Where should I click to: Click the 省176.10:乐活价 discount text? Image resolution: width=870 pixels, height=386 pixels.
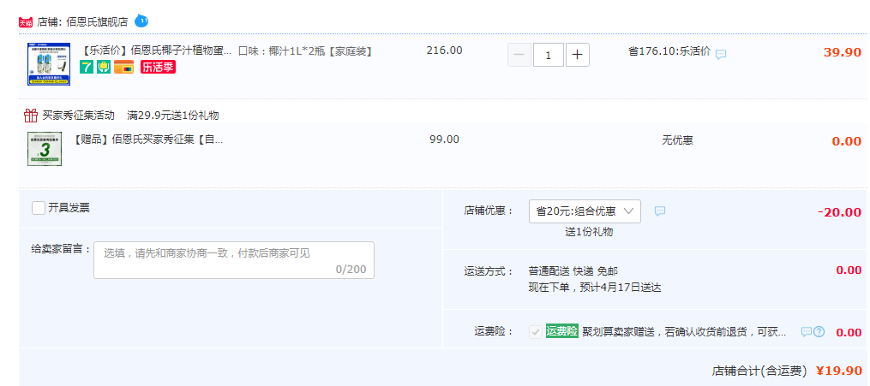[x=669, y=51]
